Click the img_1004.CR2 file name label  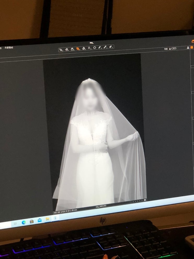tap(101, 206)
